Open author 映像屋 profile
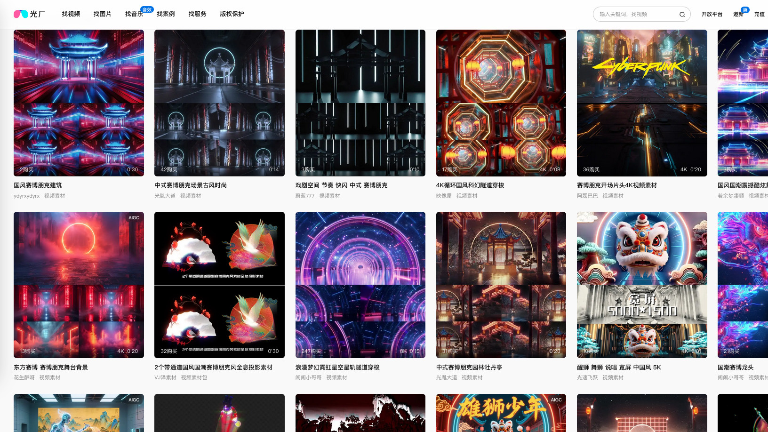This screenshot has width=768, height=432. [444, 196]
